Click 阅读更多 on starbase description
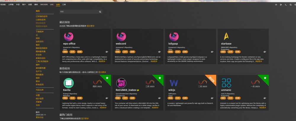This screenshot has width=296, height=121. pyautogui.click(x=259, y=62)
